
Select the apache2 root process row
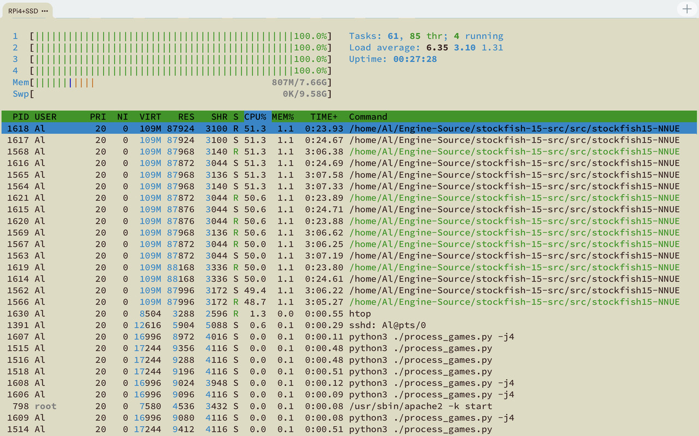click(349, 406)
